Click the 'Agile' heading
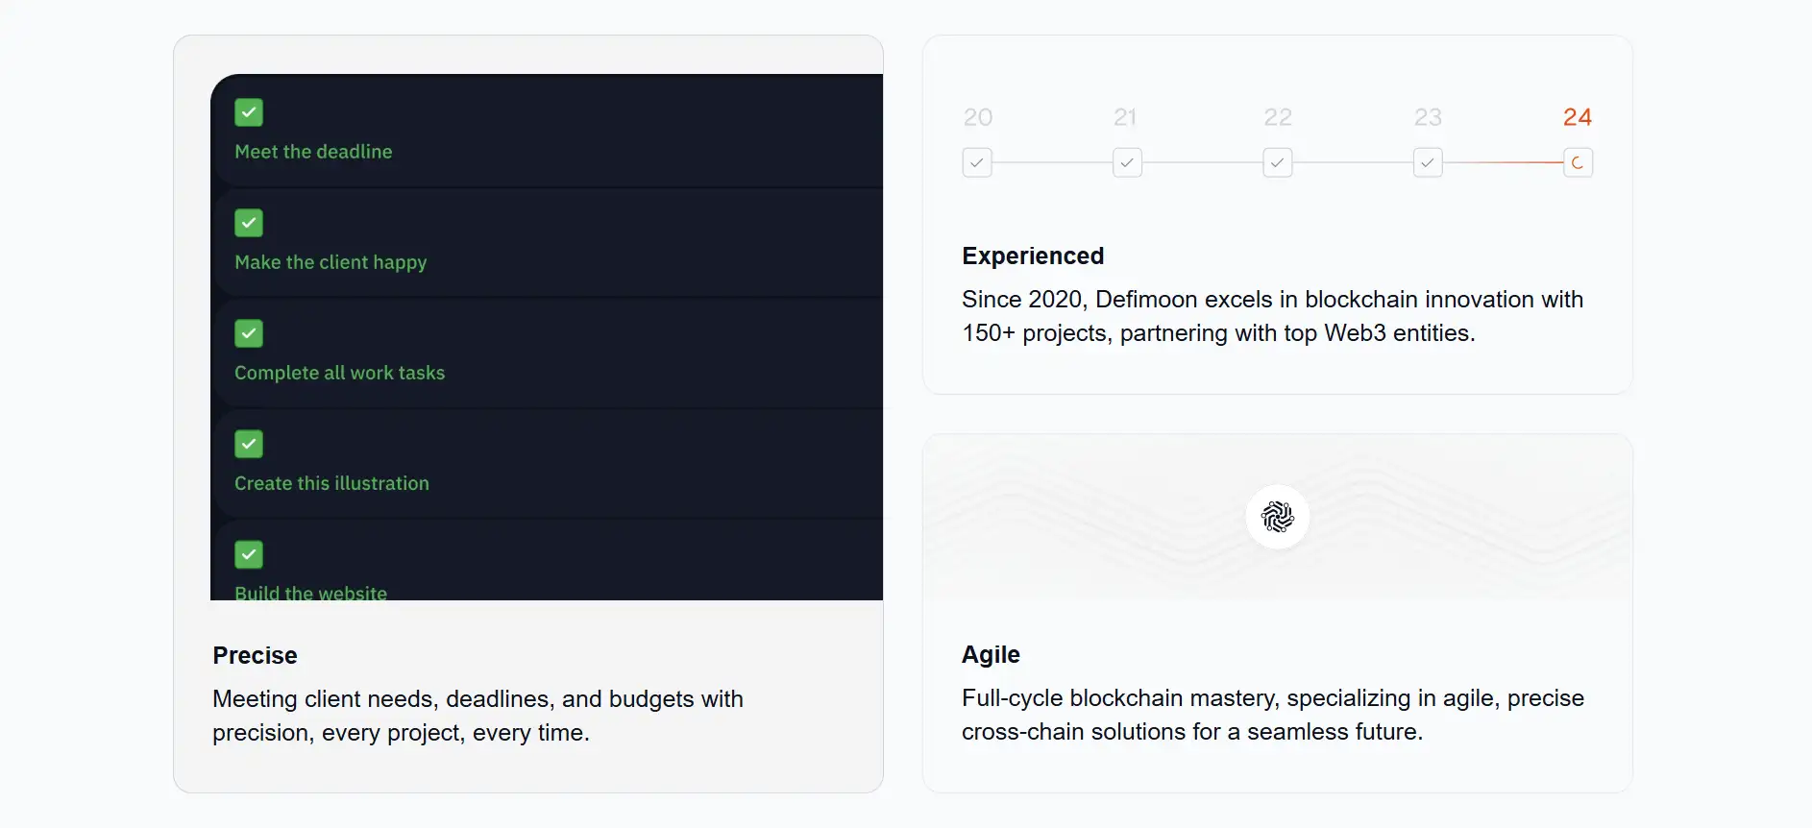Image resolution: width=1812 pixels, height=828 pixels. (x=991, y=655)
